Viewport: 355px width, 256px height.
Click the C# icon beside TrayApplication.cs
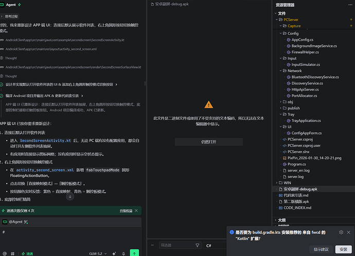(289, 121)
